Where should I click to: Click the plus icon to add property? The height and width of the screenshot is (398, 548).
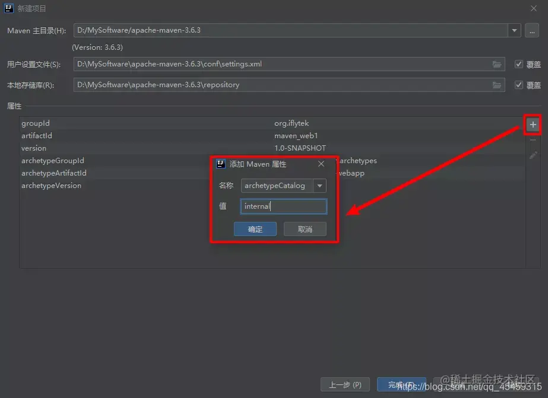point(533,125)
